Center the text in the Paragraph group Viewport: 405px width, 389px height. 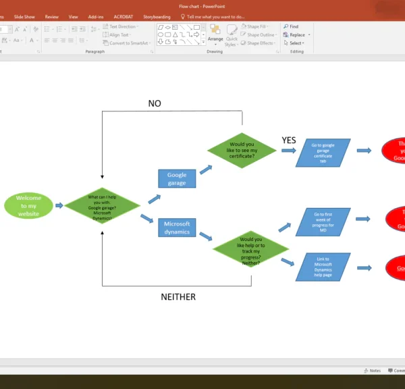[55, 41]
